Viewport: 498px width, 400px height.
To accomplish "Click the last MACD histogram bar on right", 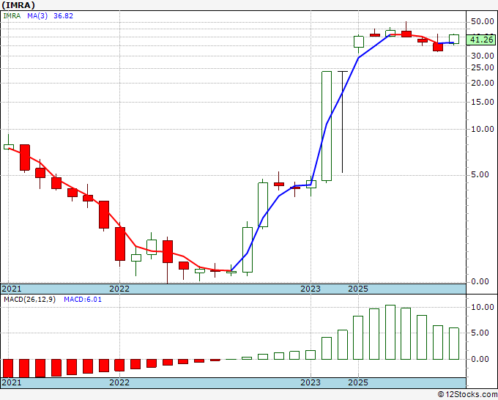I will point(454,344).
